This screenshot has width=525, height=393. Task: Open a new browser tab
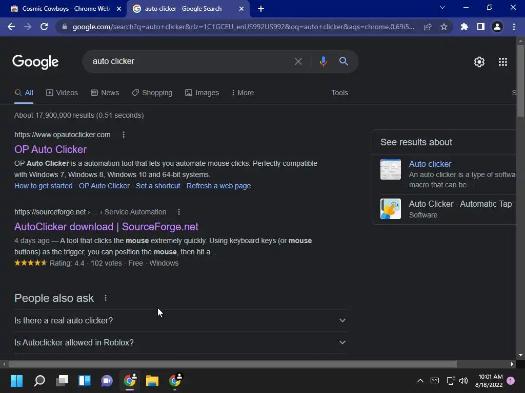261,9
